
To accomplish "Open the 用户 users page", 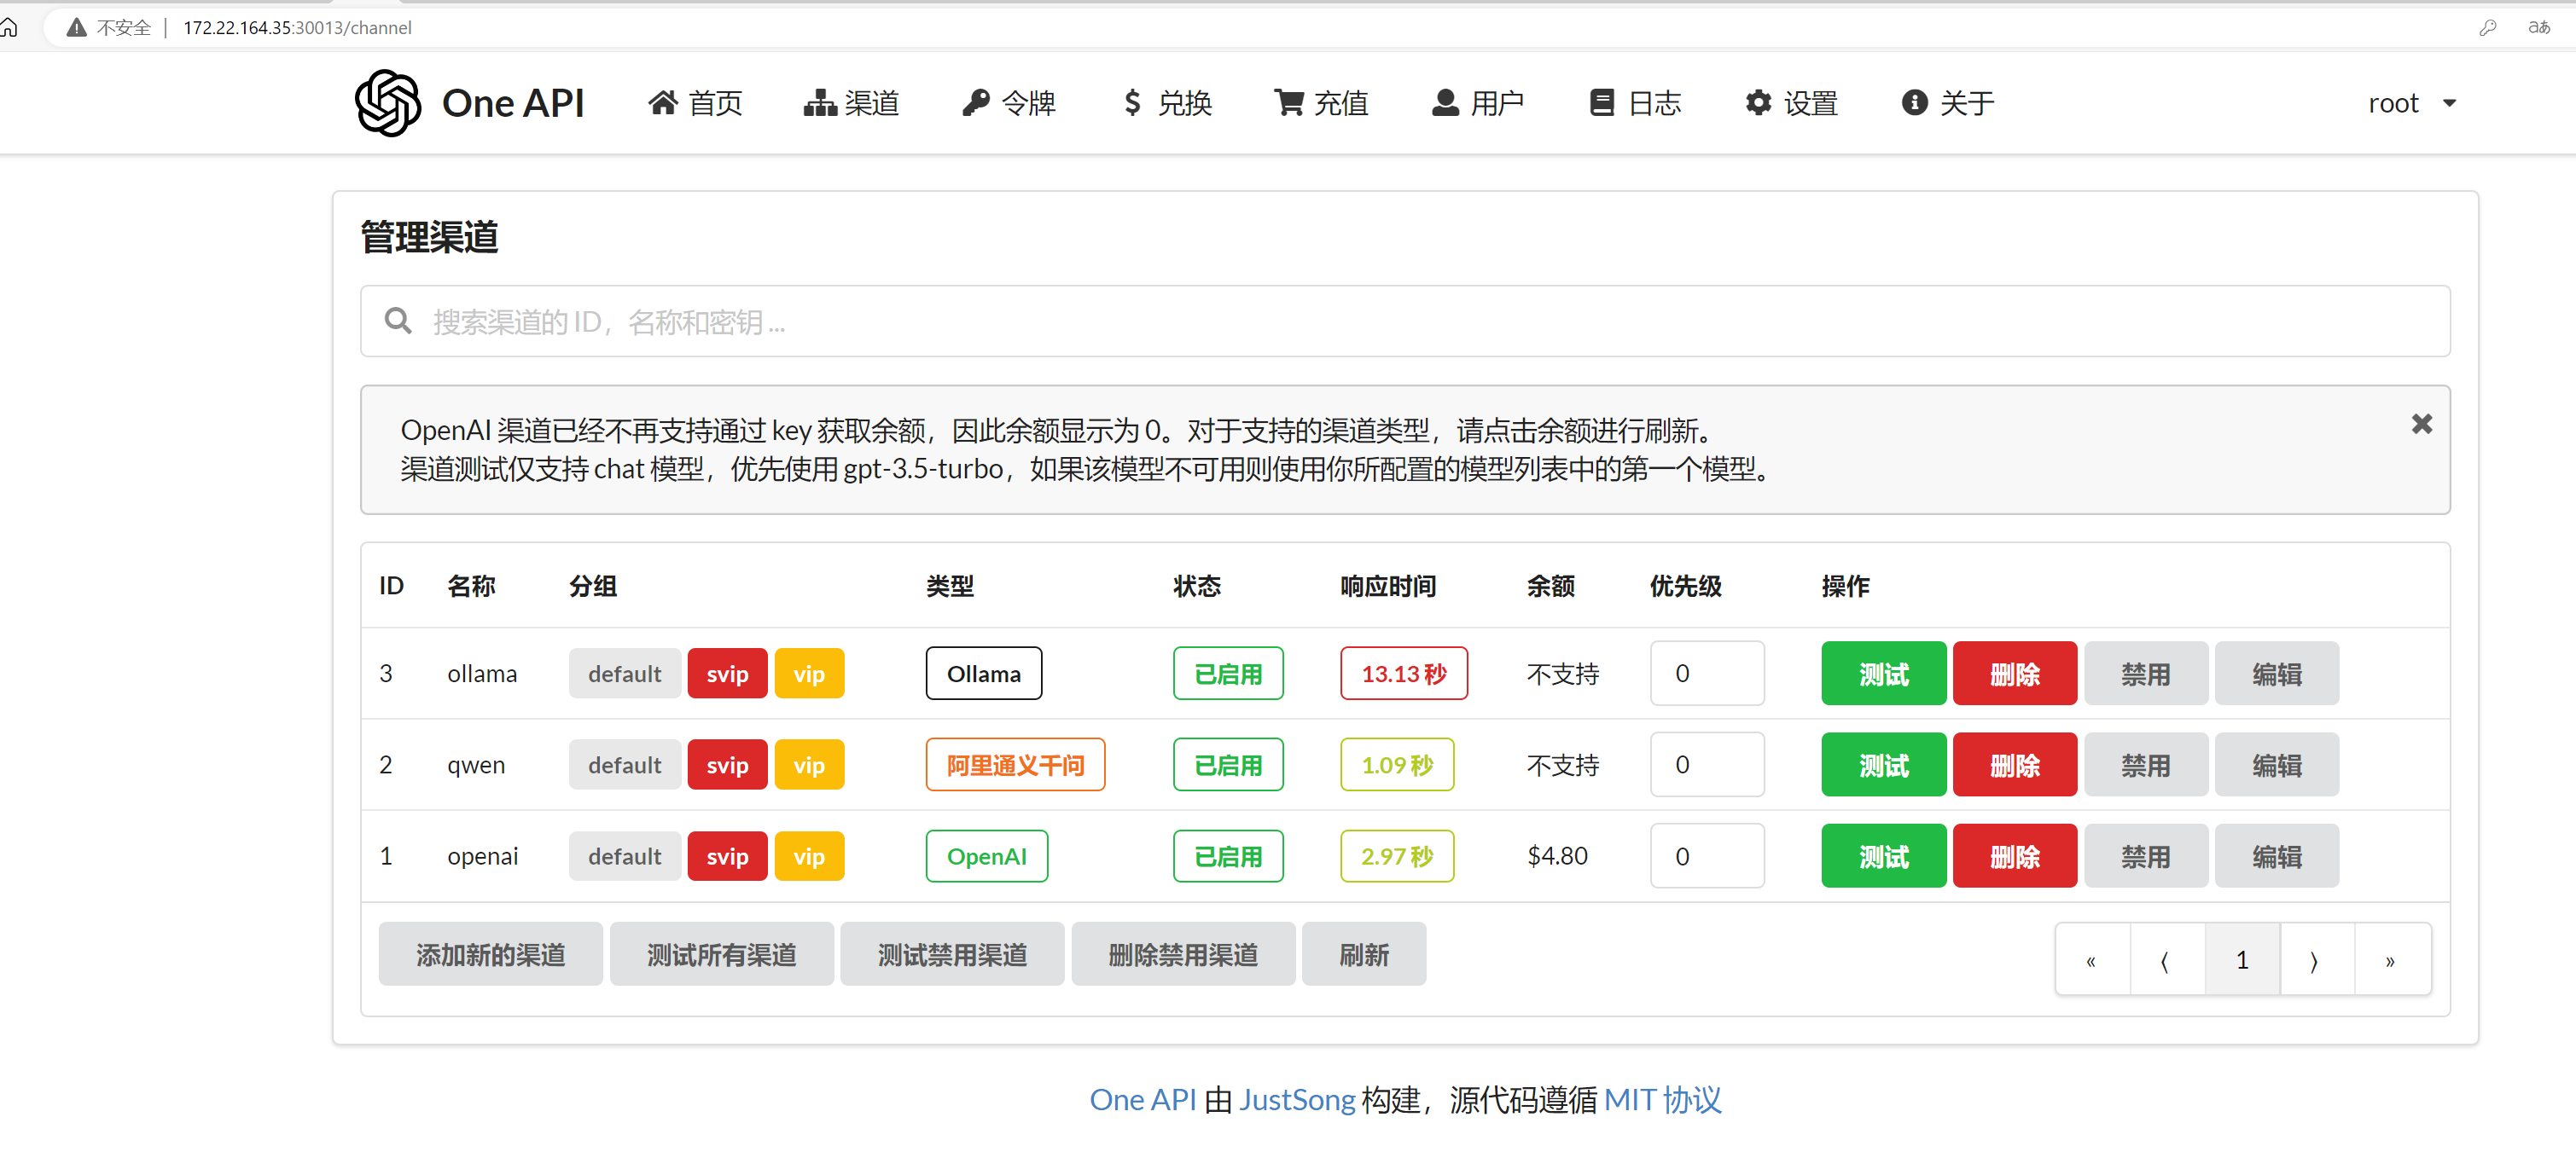I will point(1477,103).
